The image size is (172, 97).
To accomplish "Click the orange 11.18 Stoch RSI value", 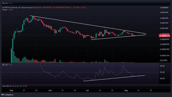I will point(25,86).
